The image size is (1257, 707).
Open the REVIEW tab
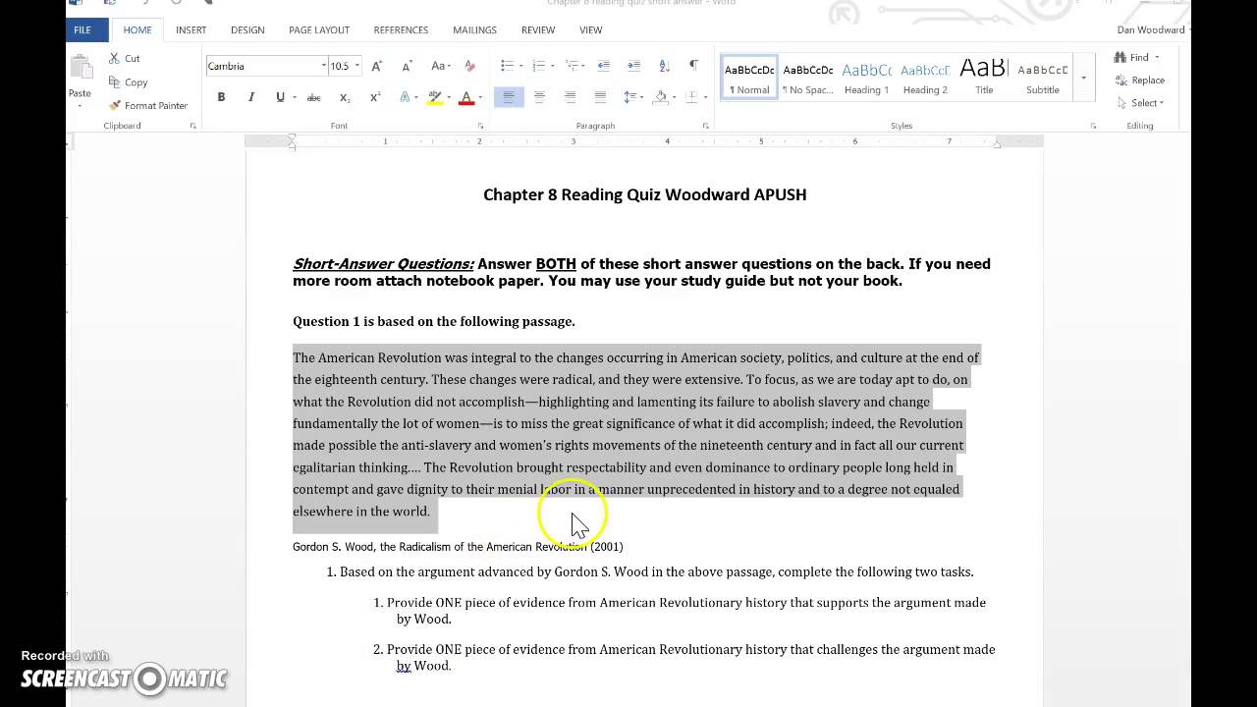coord(538,29)
